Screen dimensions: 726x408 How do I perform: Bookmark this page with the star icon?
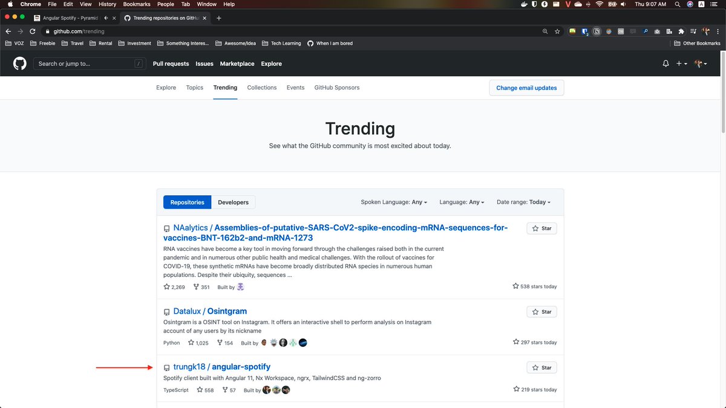coord(557,31)
